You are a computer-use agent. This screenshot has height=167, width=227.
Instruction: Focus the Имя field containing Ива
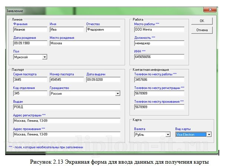(67, 30)
